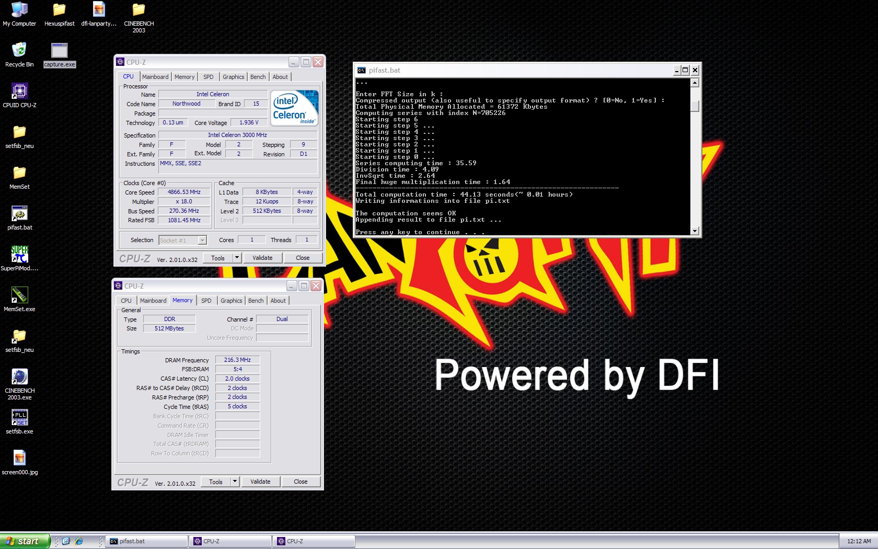Click Tools button in upper CPU-Z
This screenshot has width=878, height=549.
click(218, 258)
